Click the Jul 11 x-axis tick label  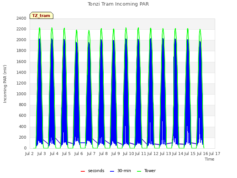pos(141,154)
